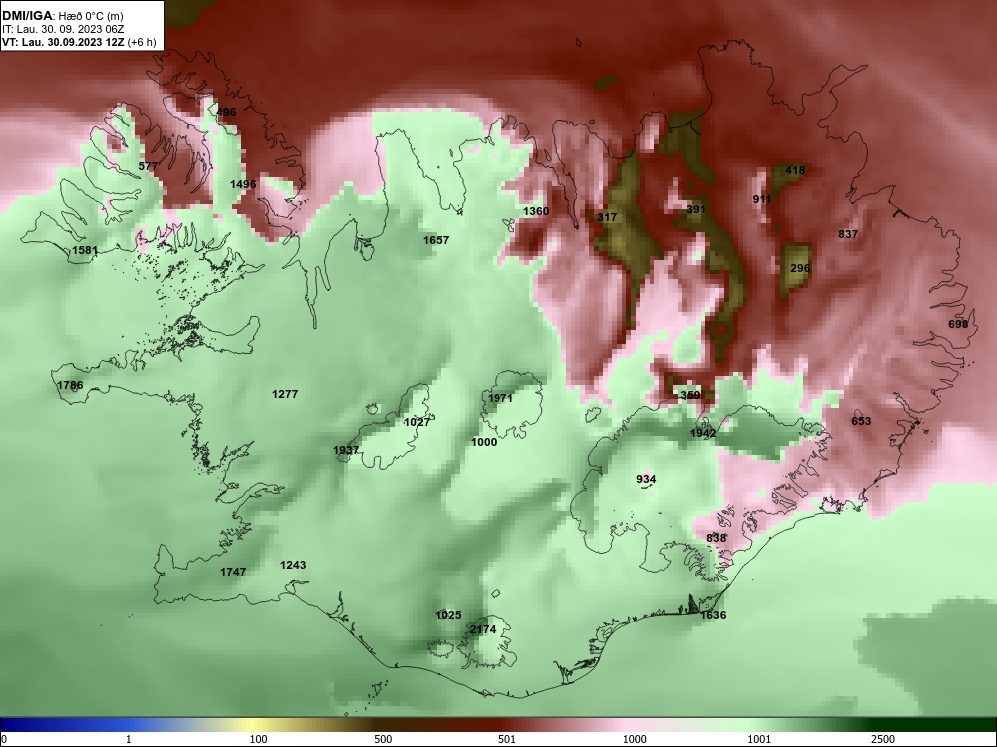Viewport: 997px width, 747px height.
Task: Select the 1 tick on the color scale
Action: (129, 739)
